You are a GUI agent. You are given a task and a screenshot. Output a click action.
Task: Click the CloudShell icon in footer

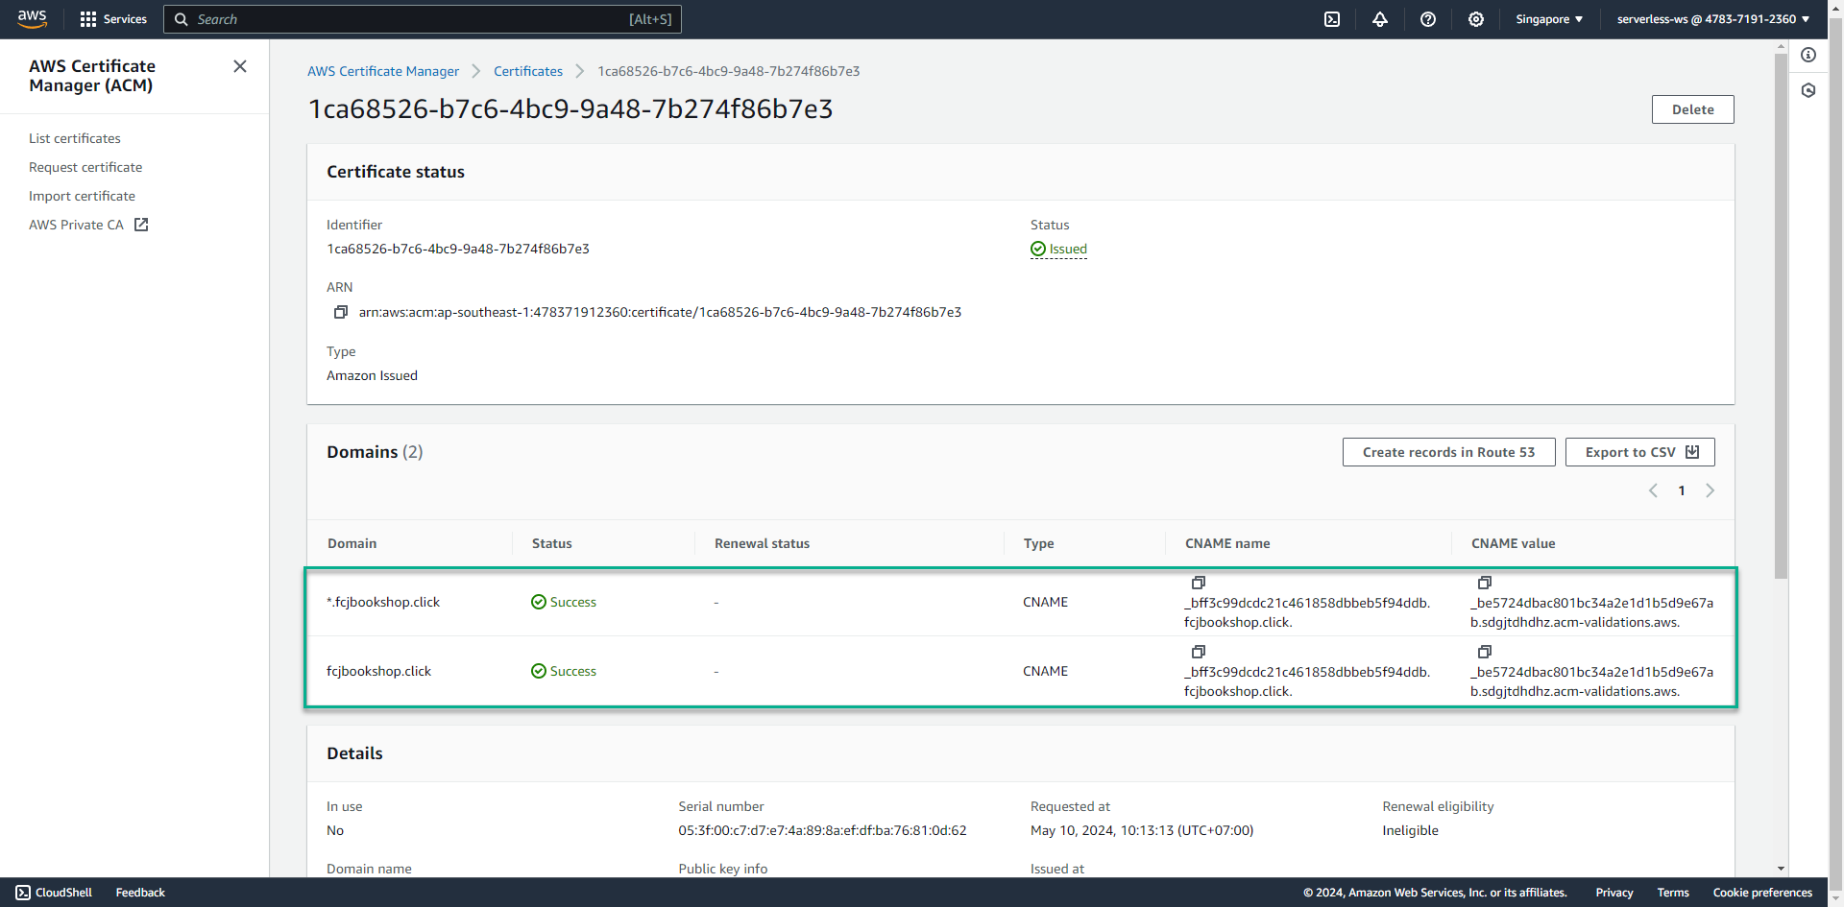tap(23, 893)
